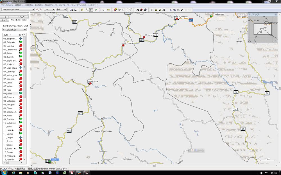Open Internet Explorer from taskbar
This screenshot has width=281, height=175.
point(13,173)
